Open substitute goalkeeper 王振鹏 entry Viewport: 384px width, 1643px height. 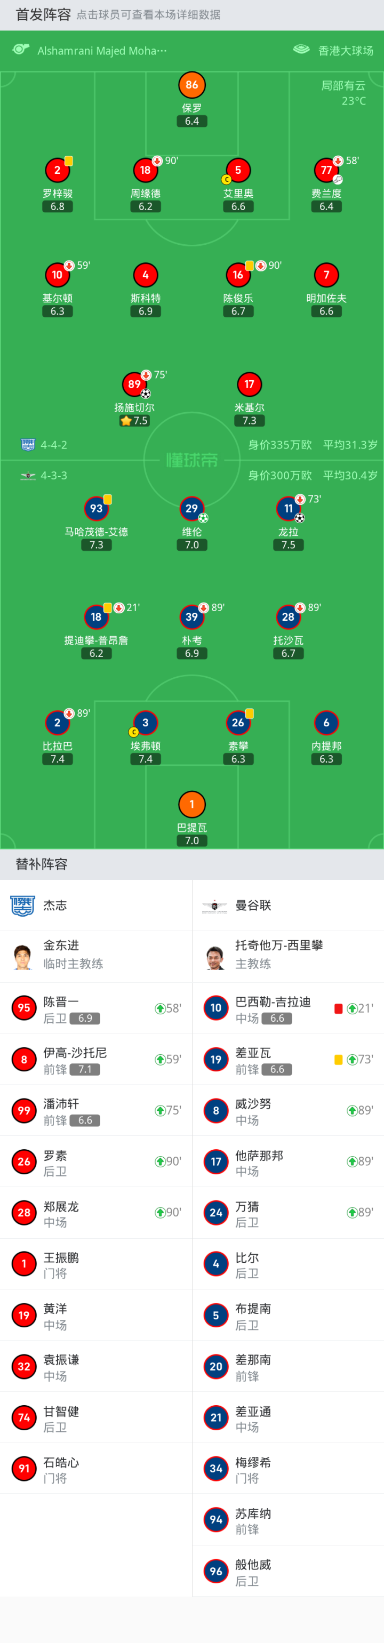(95, 1264)
